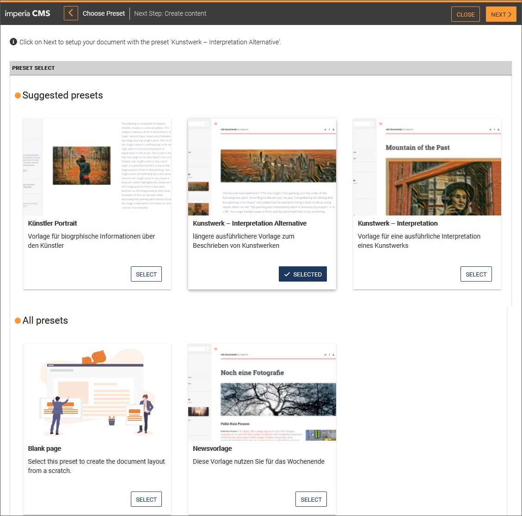Select the Blank page preset
The height and width of the screenshot is (516, 522).
point(146,499)
